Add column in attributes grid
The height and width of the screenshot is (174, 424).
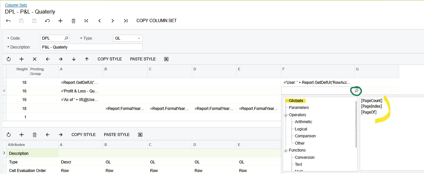pos(22,135)
